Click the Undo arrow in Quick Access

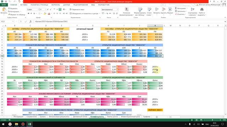[10, 1]
